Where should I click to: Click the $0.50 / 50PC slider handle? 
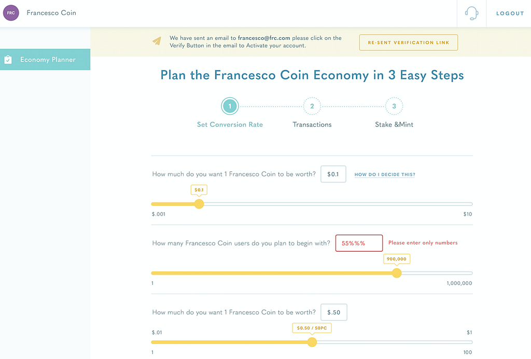[x=312, y=342]
